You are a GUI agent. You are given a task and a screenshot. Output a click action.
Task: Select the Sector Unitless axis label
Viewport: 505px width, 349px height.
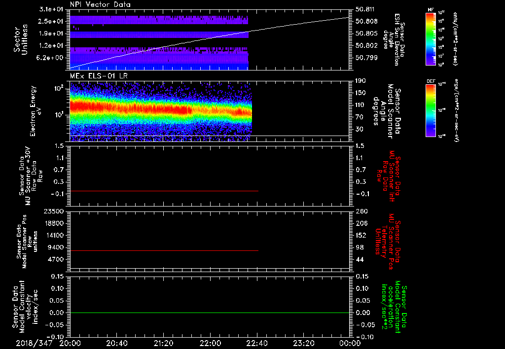[x=20, y=39]
